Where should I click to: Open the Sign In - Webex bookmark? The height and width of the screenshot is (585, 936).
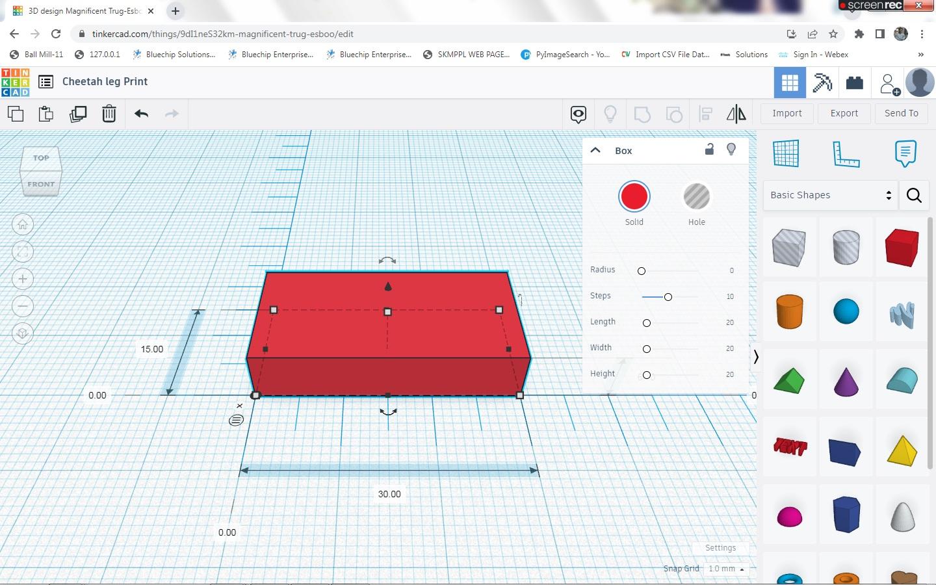(x=813, y=55)
